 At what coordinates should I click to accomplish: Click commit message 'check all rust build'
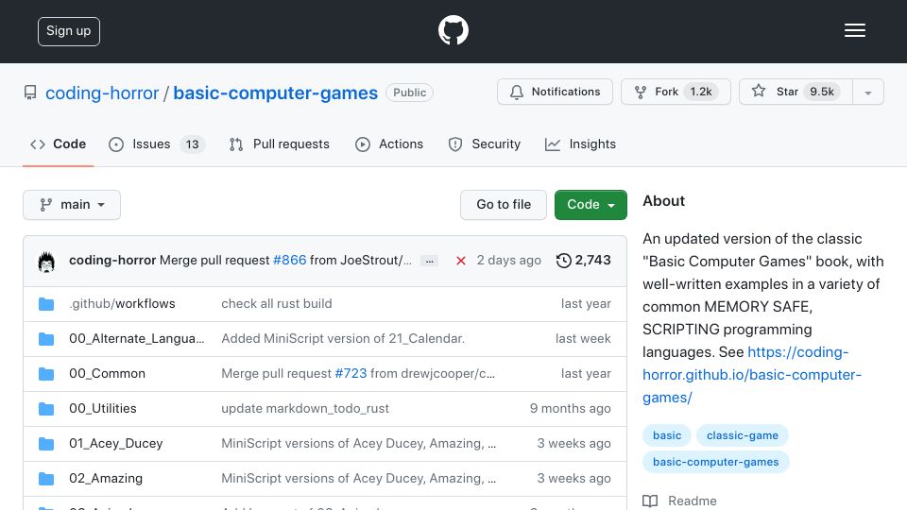click(277, 303)
